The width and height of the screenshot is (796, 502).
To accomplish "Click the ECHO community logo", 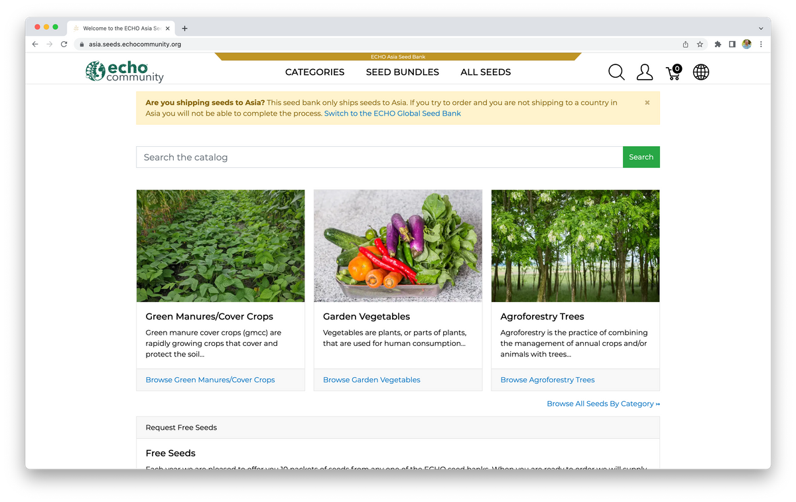I will coord(125,72).
